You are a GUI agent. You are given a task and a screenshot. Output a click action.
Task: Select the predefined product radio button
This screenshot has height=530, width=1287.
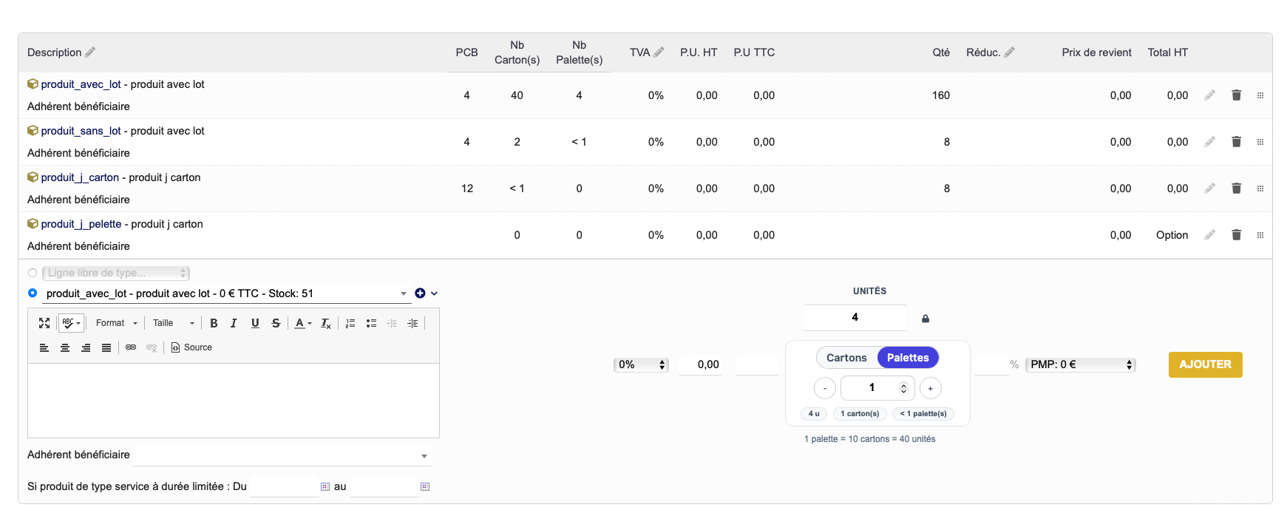[x=33, y=293]
